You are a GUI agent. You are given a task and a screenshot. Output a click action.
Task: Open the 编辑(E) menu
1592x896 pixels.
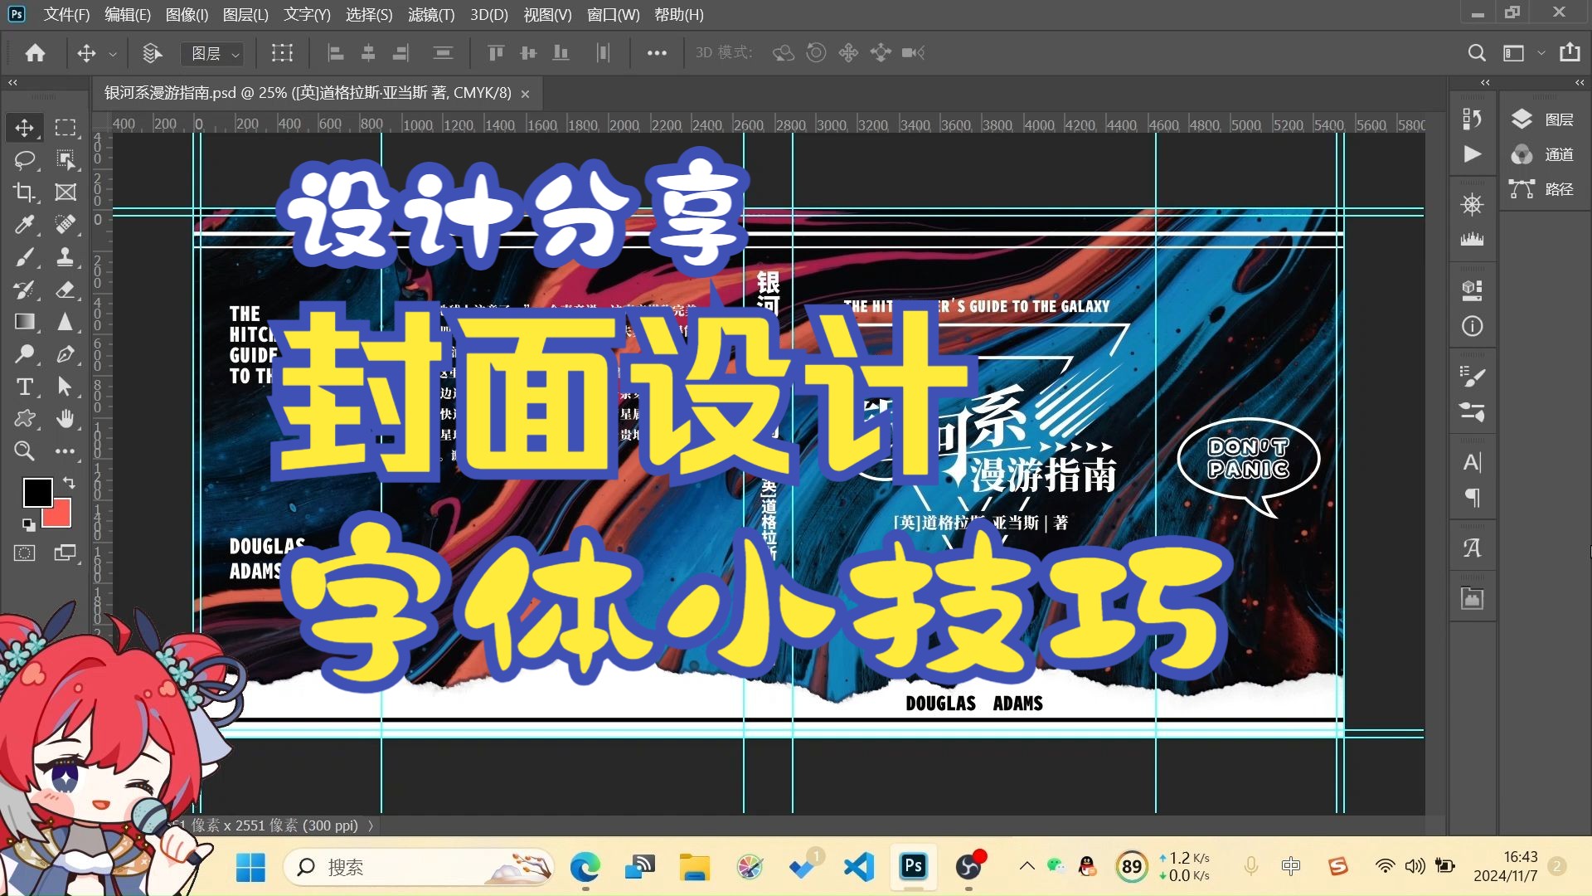click(128, 15)
